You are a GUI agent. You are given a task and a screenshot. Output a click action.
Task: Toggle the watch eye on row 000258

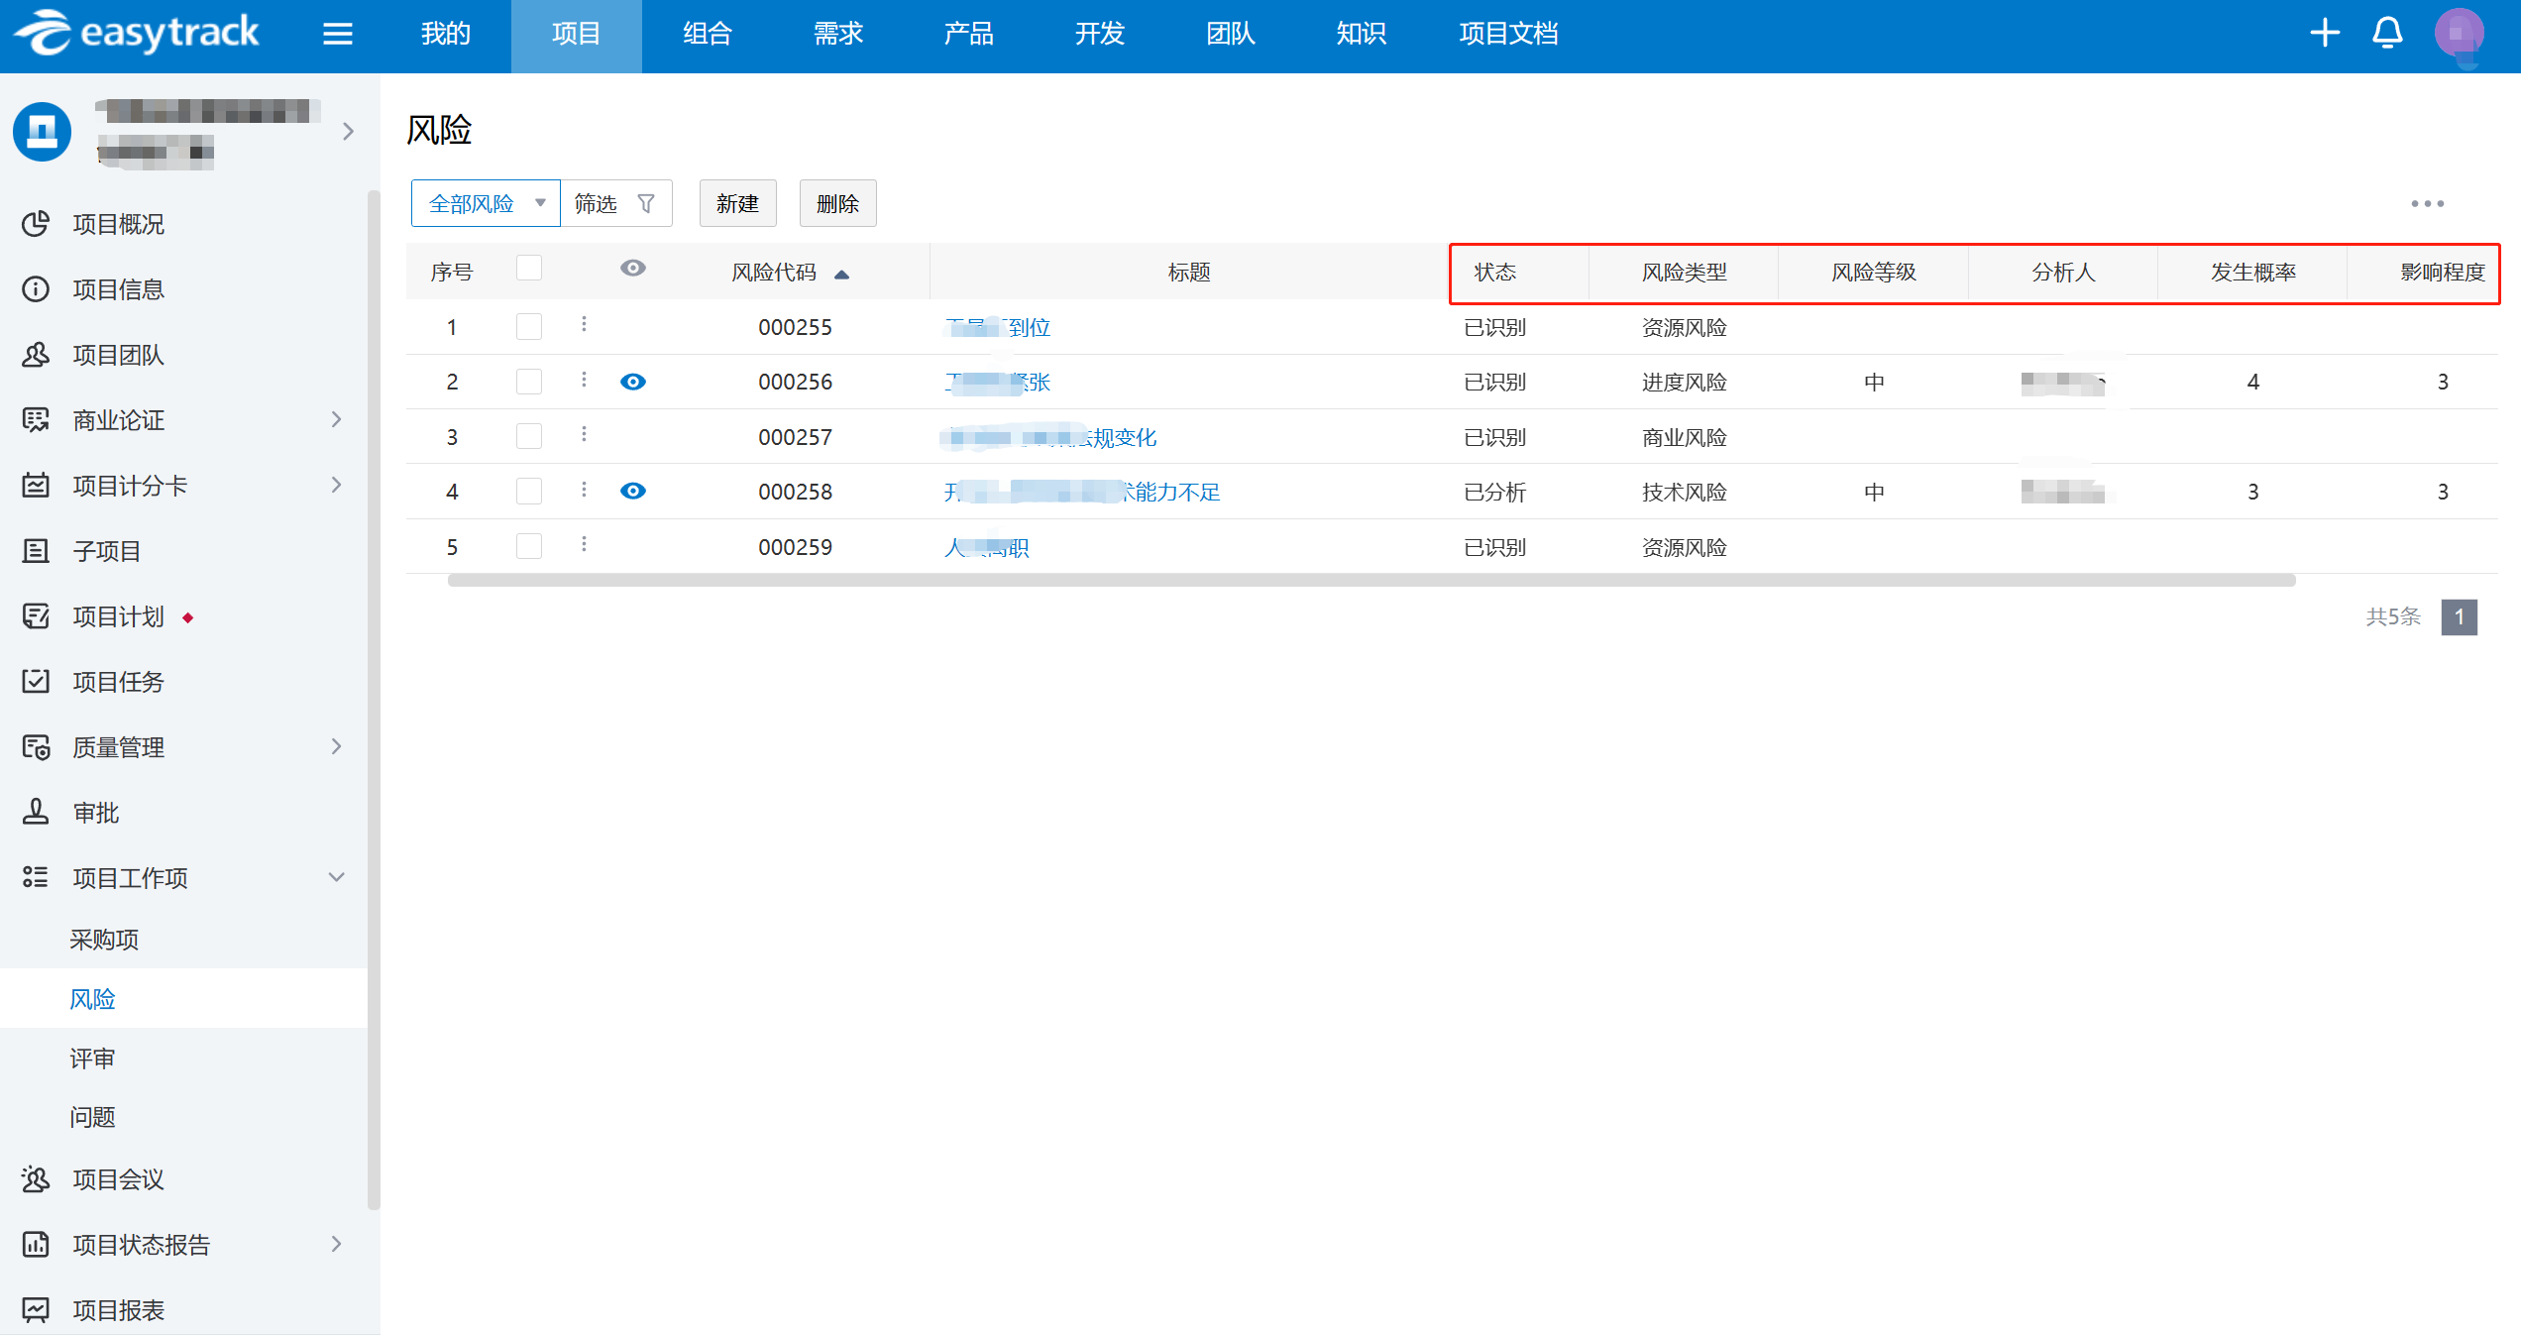633,491
